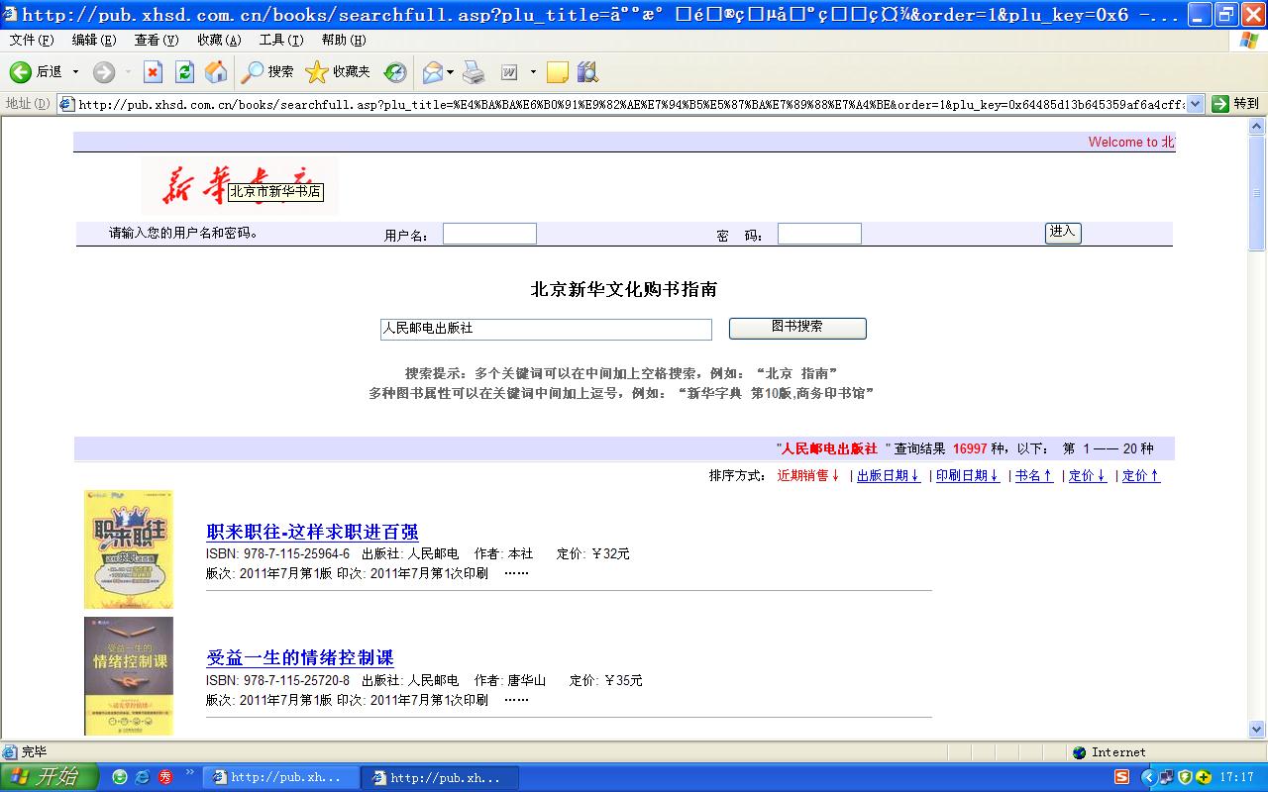Image resolution: width=1268 pixels, height=792 pixels.
Task: Launch Internet Explorer from quick launch
Action: click(x=143, y=777)
